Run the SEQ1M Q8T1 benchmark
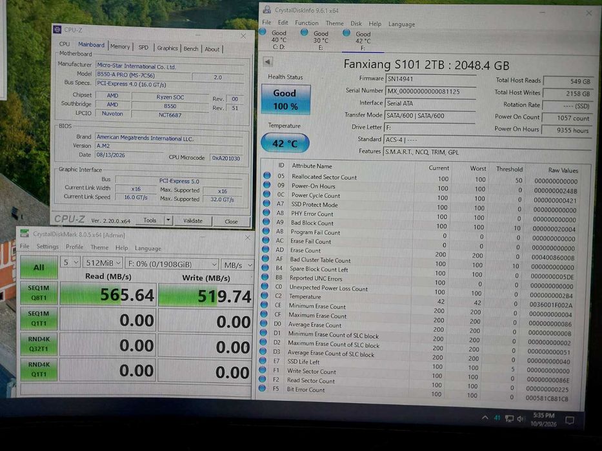The height and width of the screenshot is (451, 602). tap(39, 293)
